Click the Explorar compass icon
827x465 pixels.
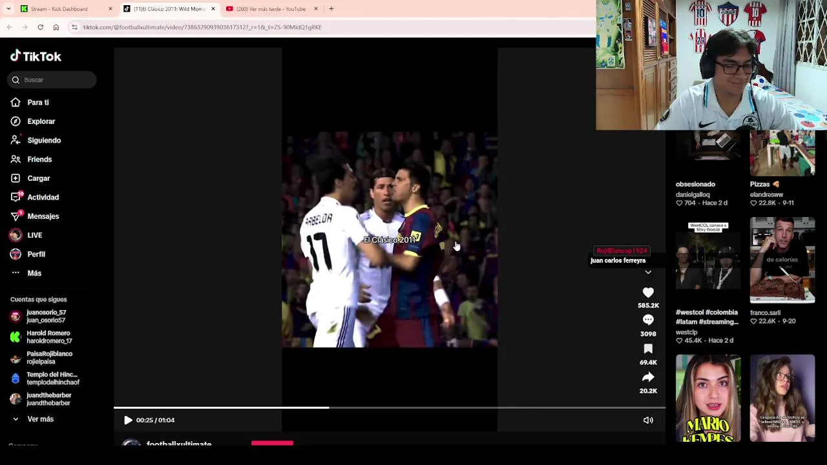[x=16, y=121]
